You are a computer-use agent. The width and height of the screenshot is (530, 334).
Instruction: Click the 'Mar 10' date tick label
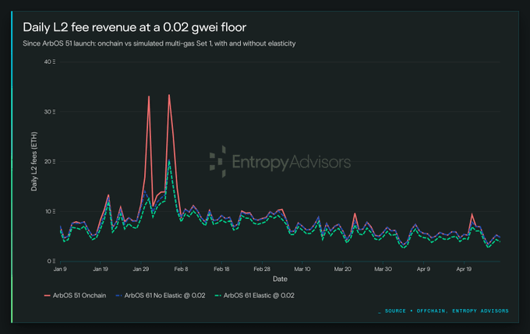pyautogui.click(x=302, y=269)
